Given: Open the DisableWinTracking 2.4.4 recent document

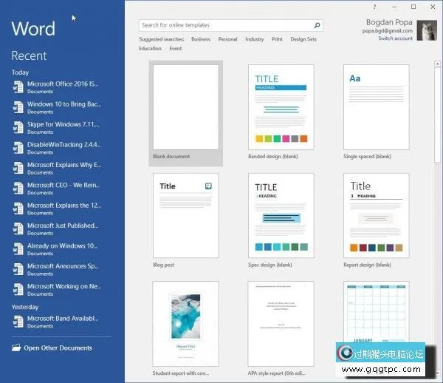Looking at the screenshot, I should click(63, 144).
